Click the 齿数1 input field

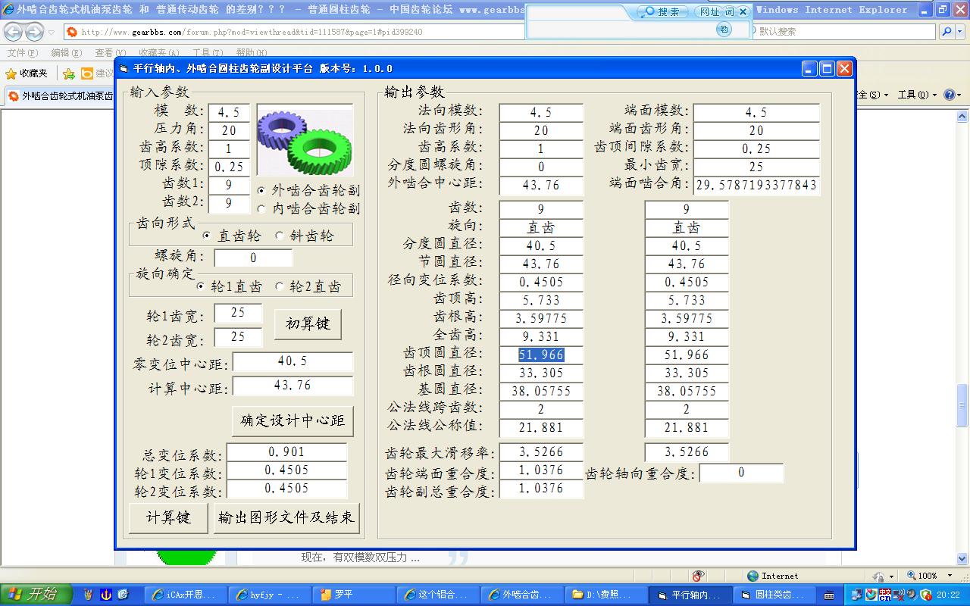(229, 186)
